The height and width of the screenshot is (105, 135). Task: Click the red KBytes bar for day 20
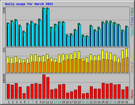84,96
